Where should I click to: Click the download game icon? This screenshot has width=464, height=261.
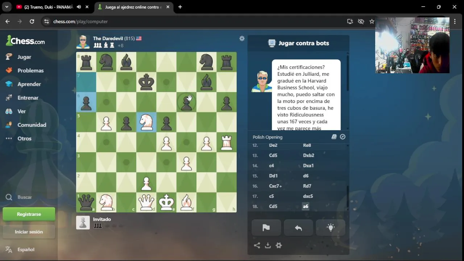[268, 245]
